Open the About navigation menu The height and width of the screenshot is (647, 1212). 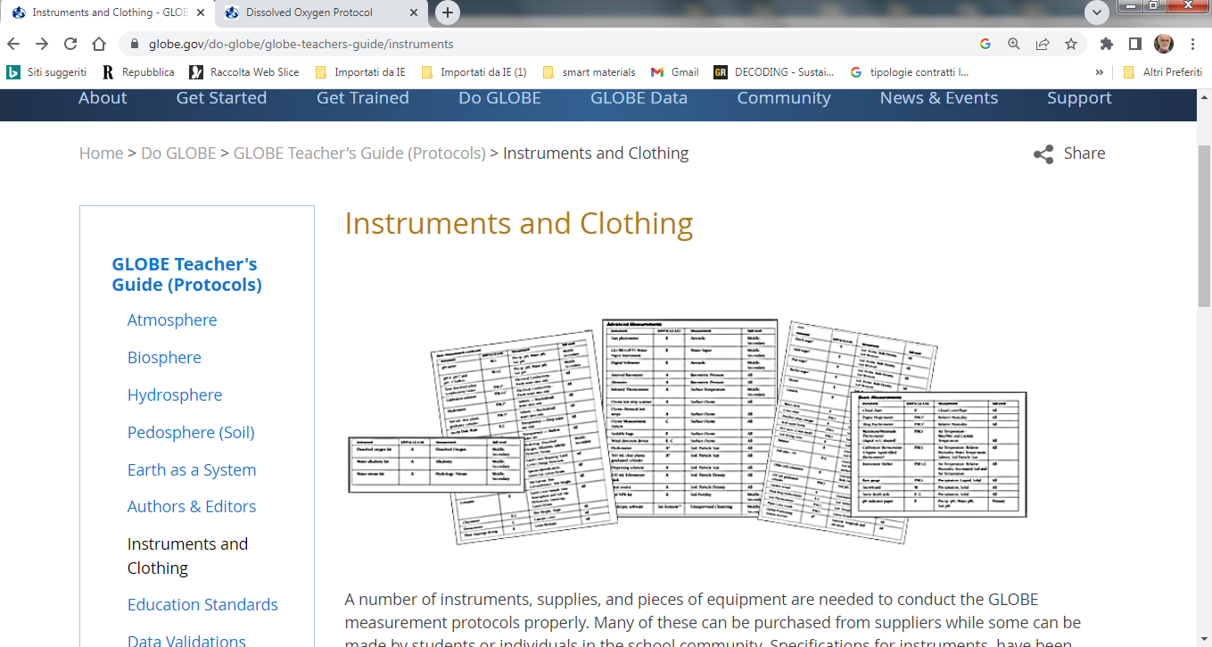point(103,98)
